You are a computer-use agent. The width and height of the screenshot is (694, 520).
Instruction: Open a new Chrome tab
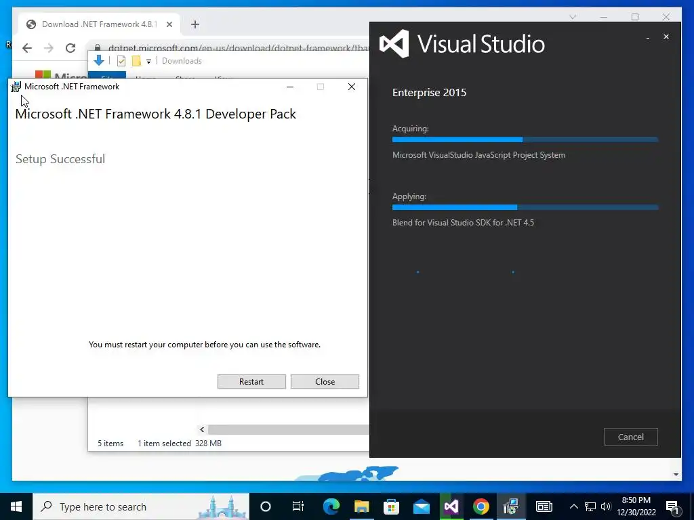(x=195, y=24)
